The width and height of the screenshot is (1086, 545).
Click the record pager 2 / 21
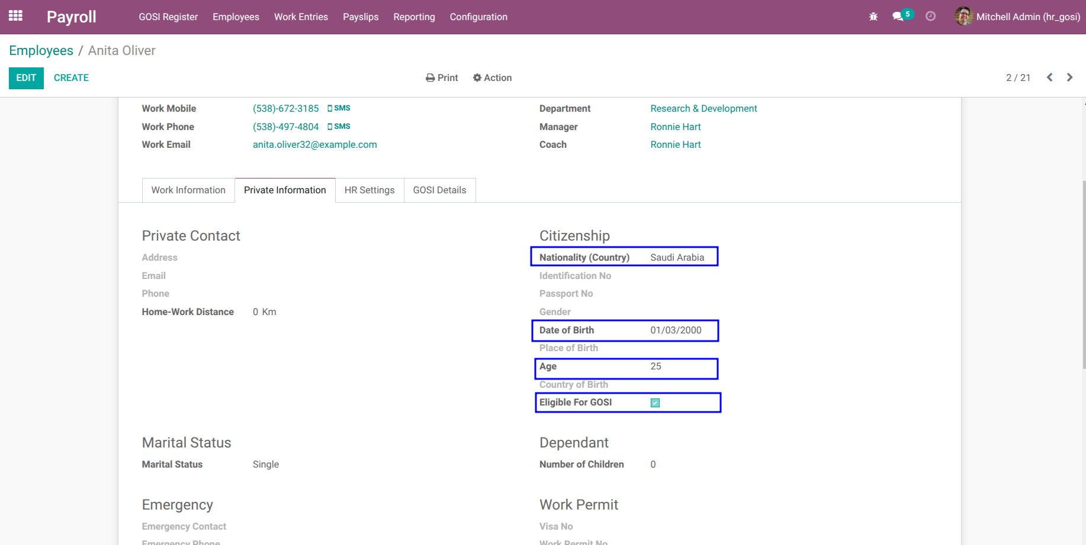click(1018, 78)
